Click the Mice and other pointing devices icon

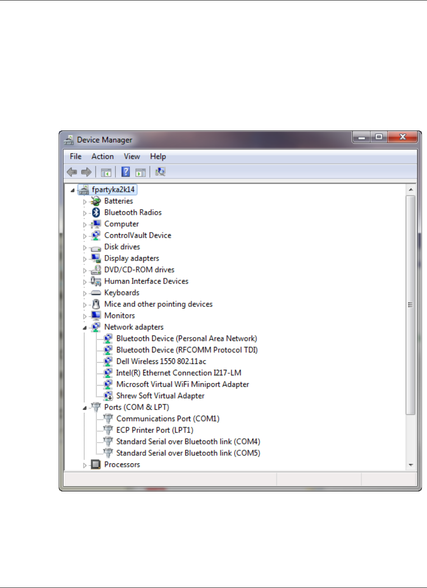(x=96, y=304)
